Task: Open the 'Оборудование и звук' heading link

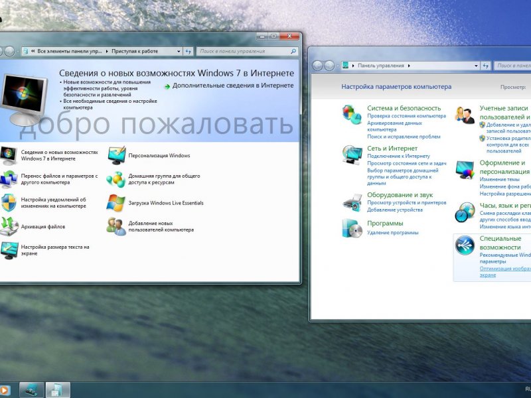Action: click(400, 195)
